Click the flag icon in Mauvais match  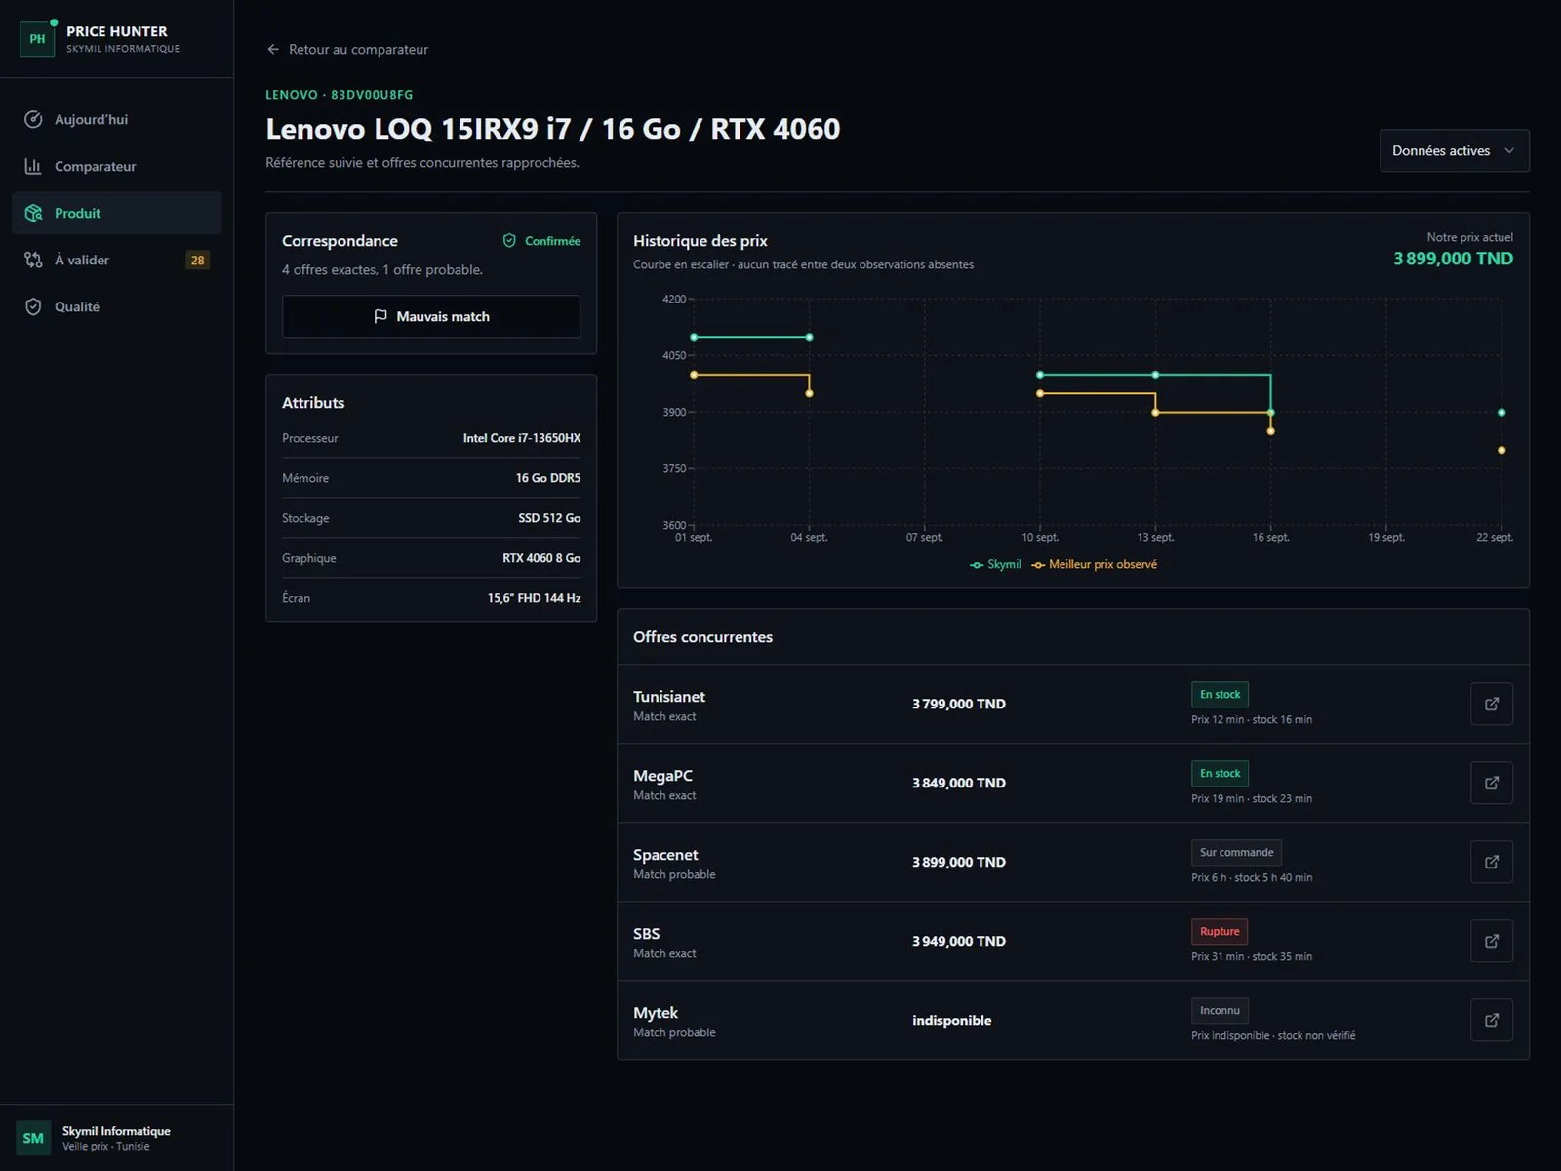380,316
